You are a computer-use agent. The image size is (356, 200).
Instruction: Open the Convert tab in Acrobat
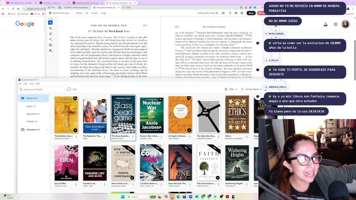(95, 13)
